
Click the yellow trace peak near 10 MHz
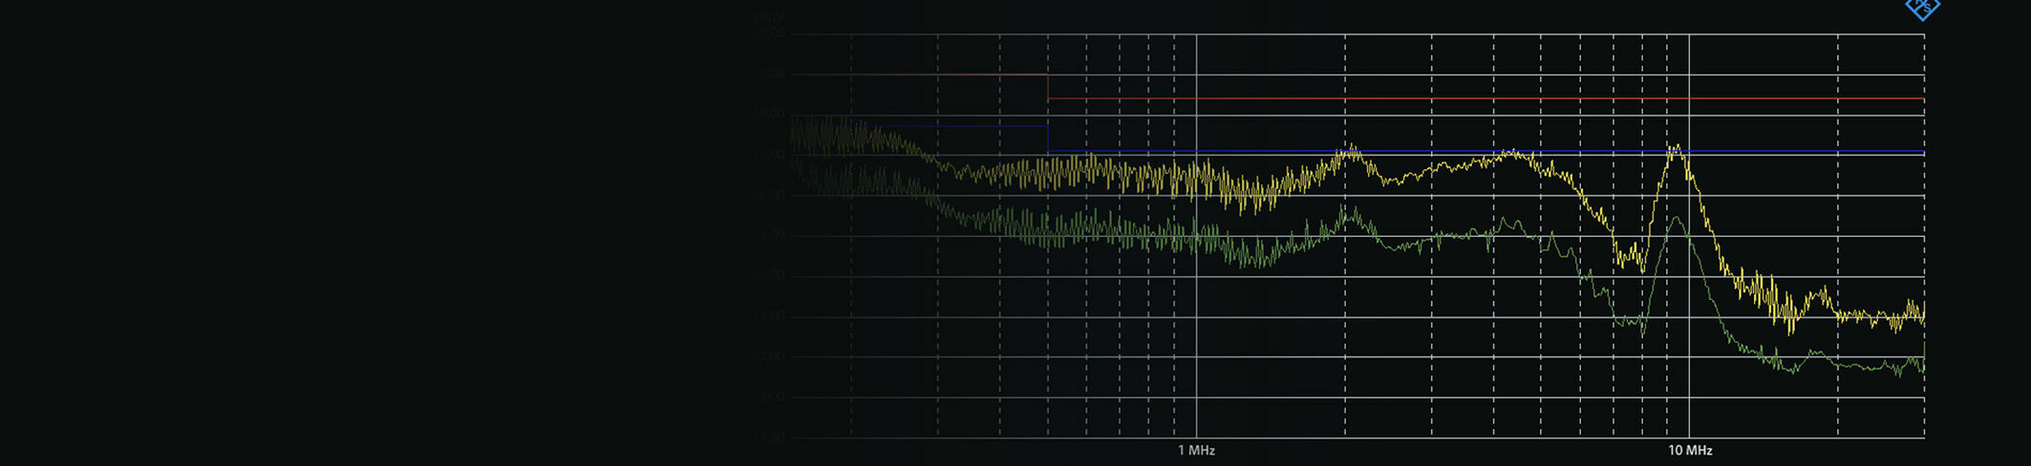click(x=1676, y=148)
